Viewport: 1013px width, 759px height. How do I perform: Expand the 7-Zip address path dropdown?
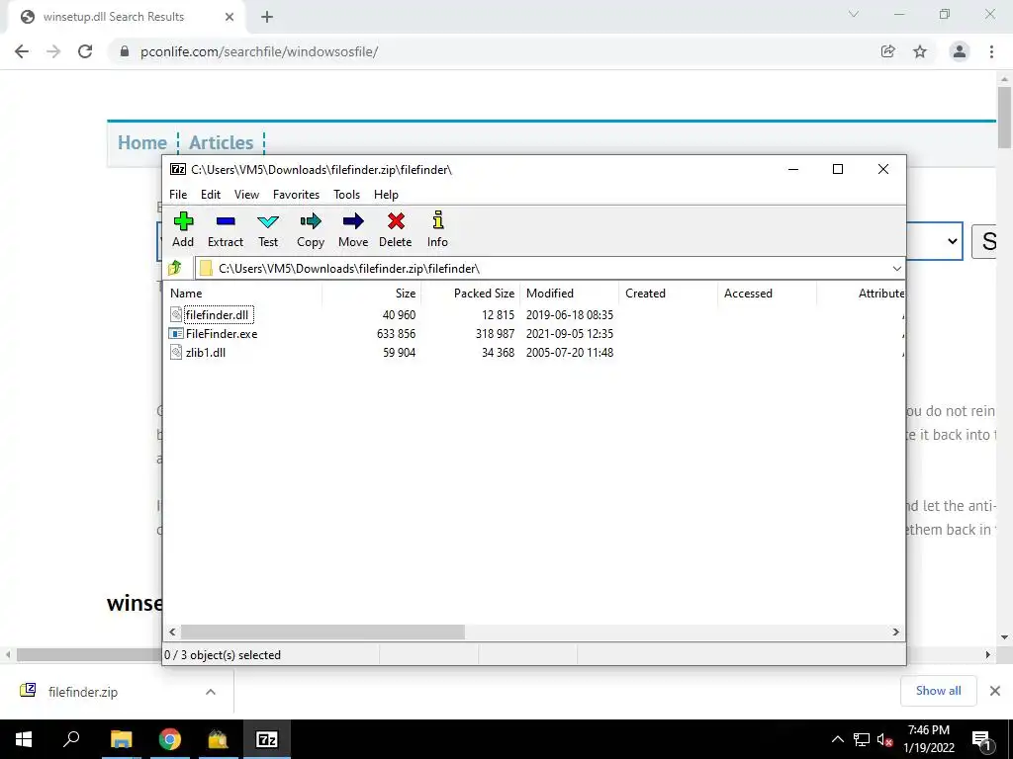[x=896, y=269]
